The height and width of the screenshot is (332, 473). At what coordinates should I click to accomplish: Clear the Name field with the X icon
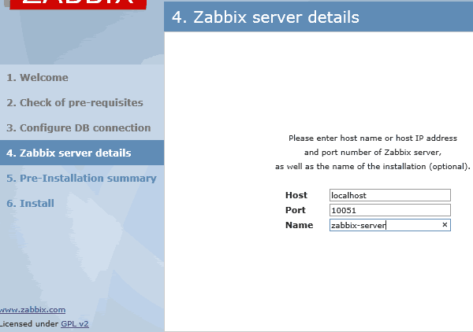(x=445, y=224)
